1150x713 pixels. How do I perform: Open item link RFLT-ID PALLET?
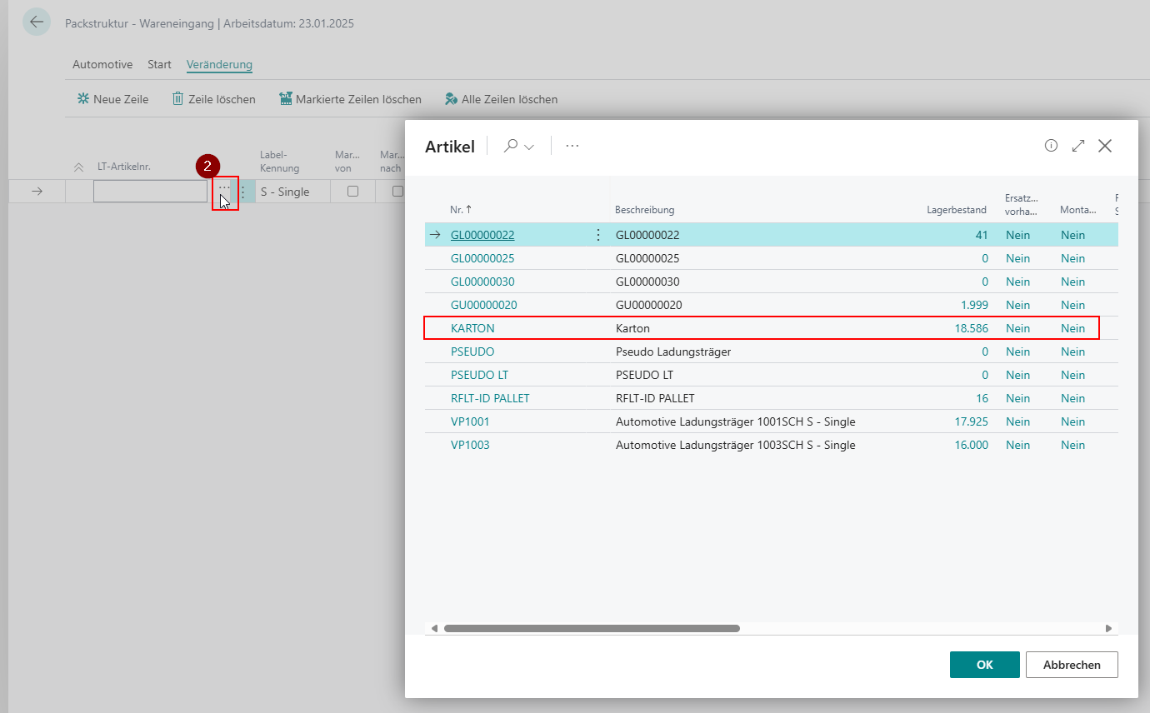point(490,398)
